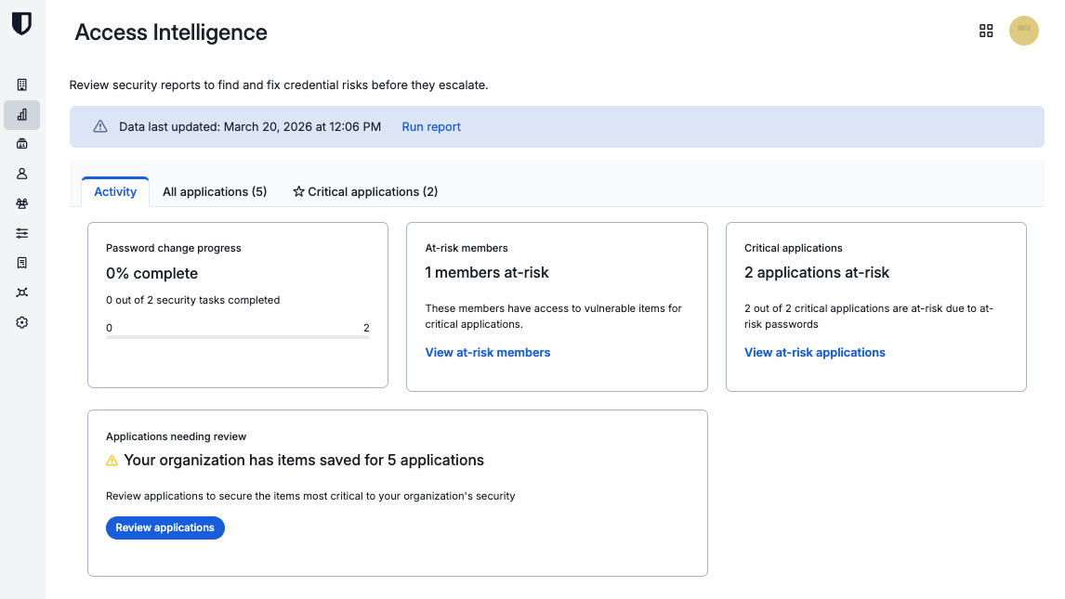
Task: Open the All applications tab
Action: pyautogui.click(x=215, y=191)
